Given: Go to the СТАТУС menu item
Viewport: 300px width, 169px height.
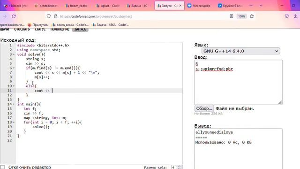Looking at the screenshot, I should pyautogui.click(x=40, y=29).
